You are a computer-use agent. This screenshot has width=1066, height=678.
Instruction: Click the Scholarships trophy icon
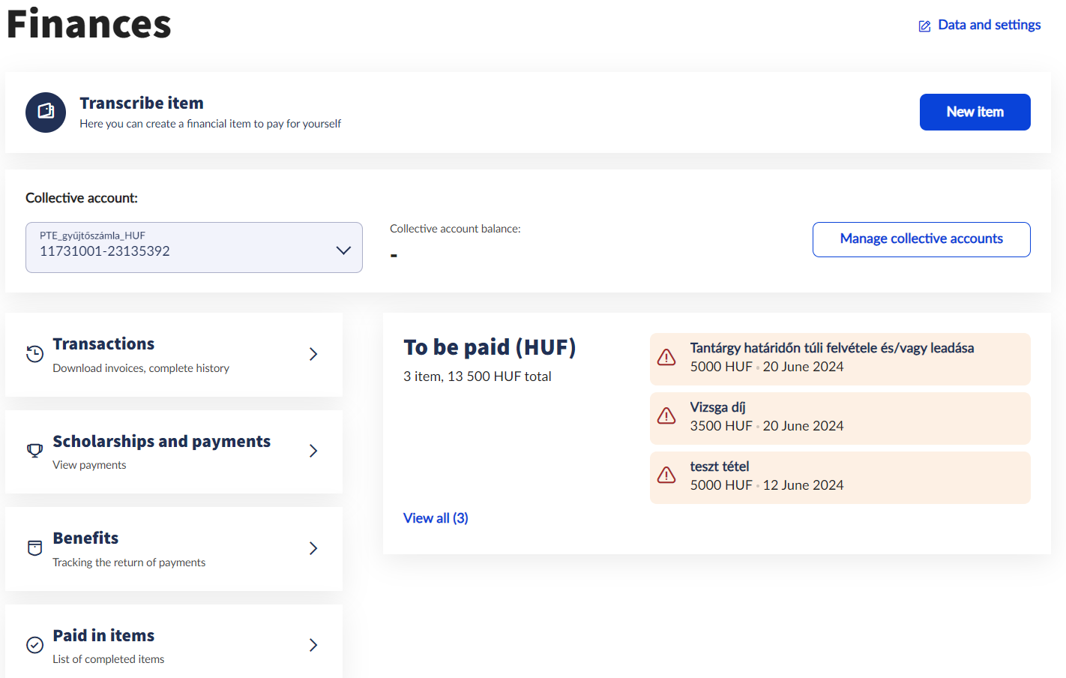(x=34, y=451)
